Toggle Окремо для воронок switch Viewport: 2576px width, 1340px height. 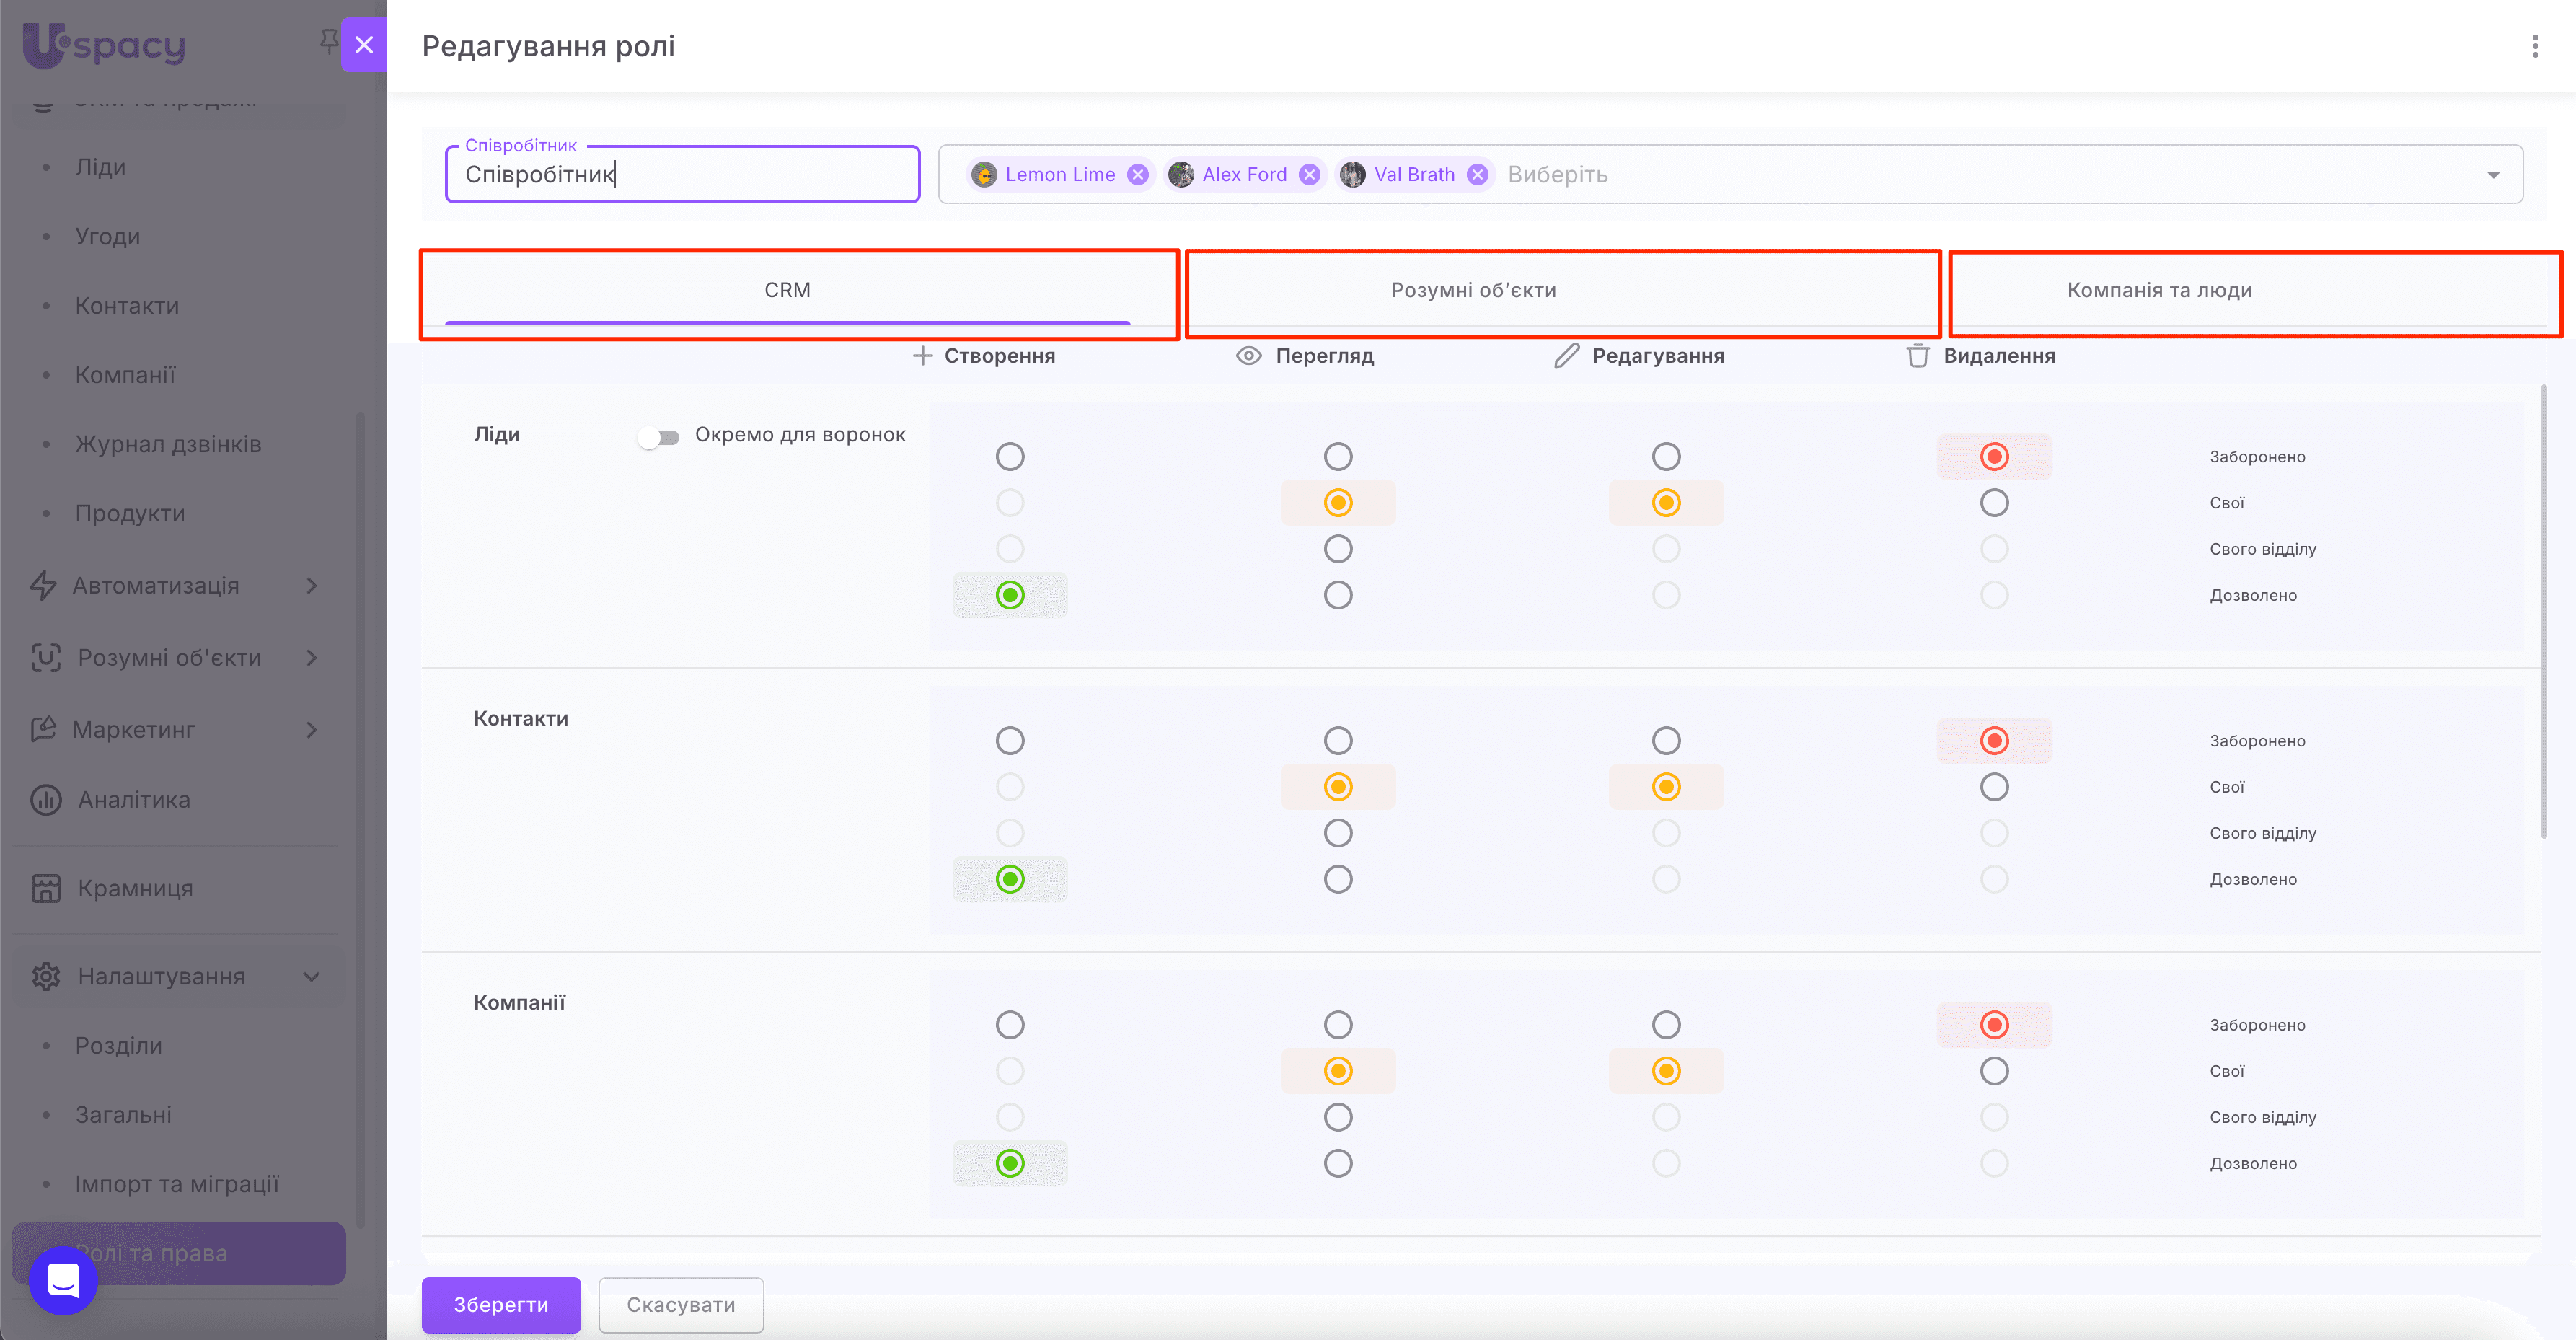[659, 437]
